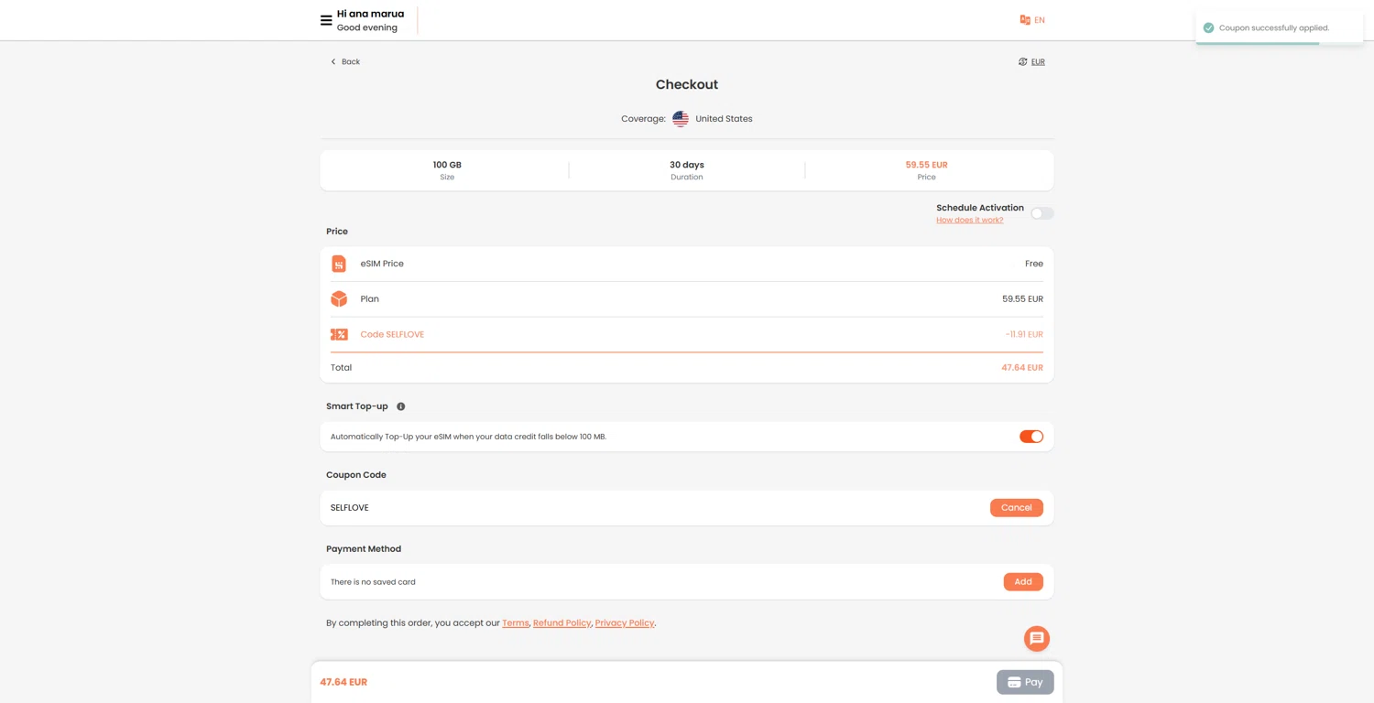Click the 'Hi ana marua' greeting
Viewport: 1374px width, 703px height.
click(x=370, y=14)
